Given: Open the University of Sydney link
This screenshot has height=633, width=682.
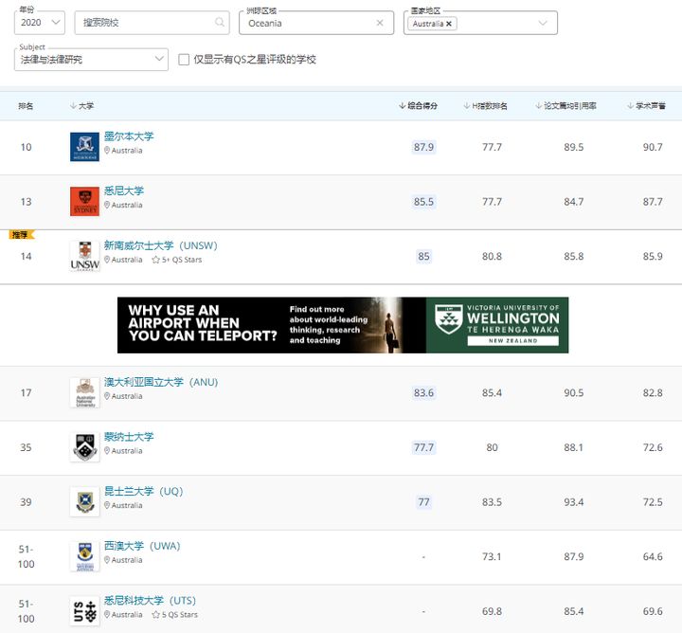Looking at the screenshot, I should (x=124, y=190).
